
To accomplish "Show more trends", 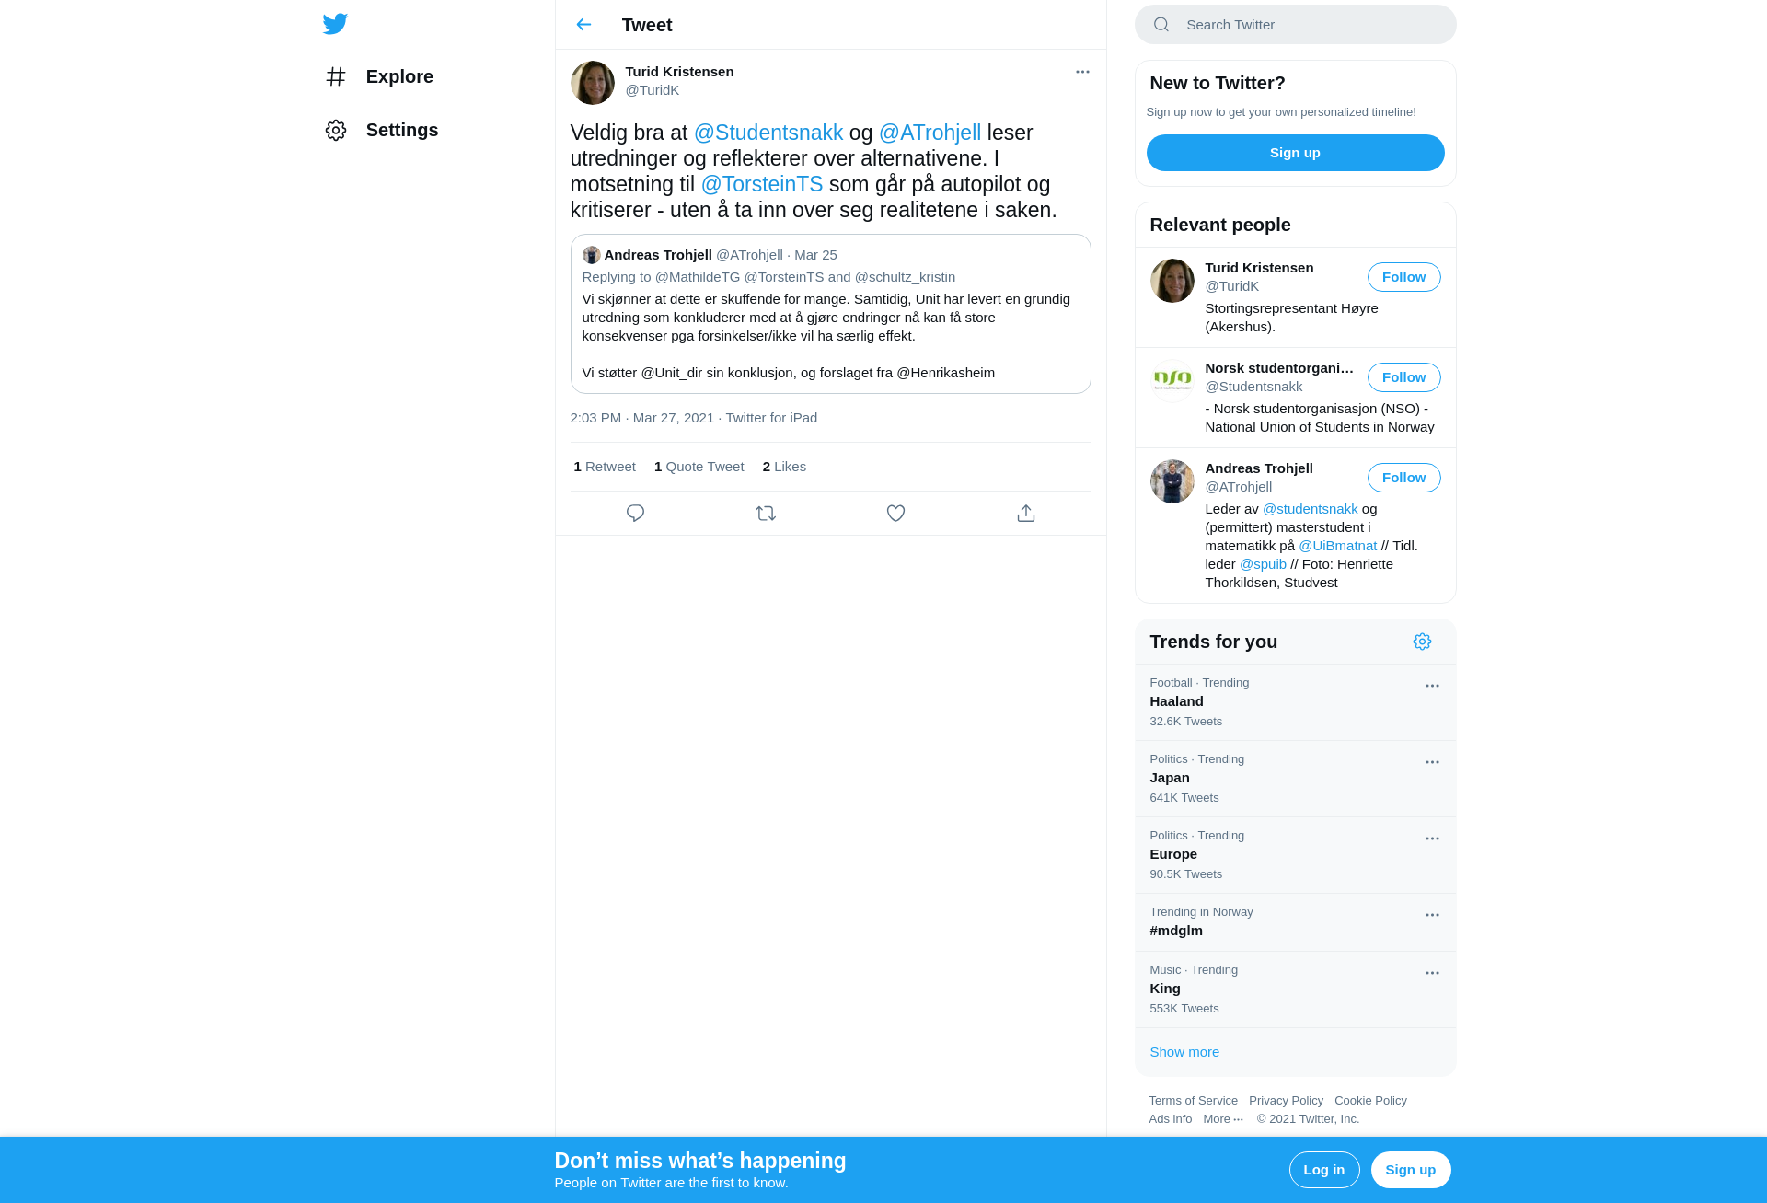I will pyautogui.click(x=1184, y=1052).
